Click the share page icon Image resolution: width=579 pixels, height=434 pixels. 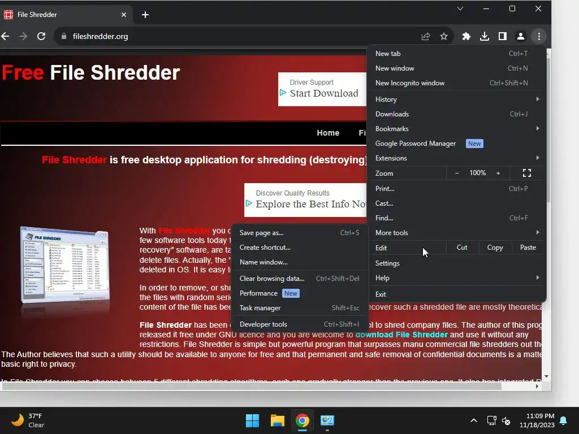[x=426, y=36]
